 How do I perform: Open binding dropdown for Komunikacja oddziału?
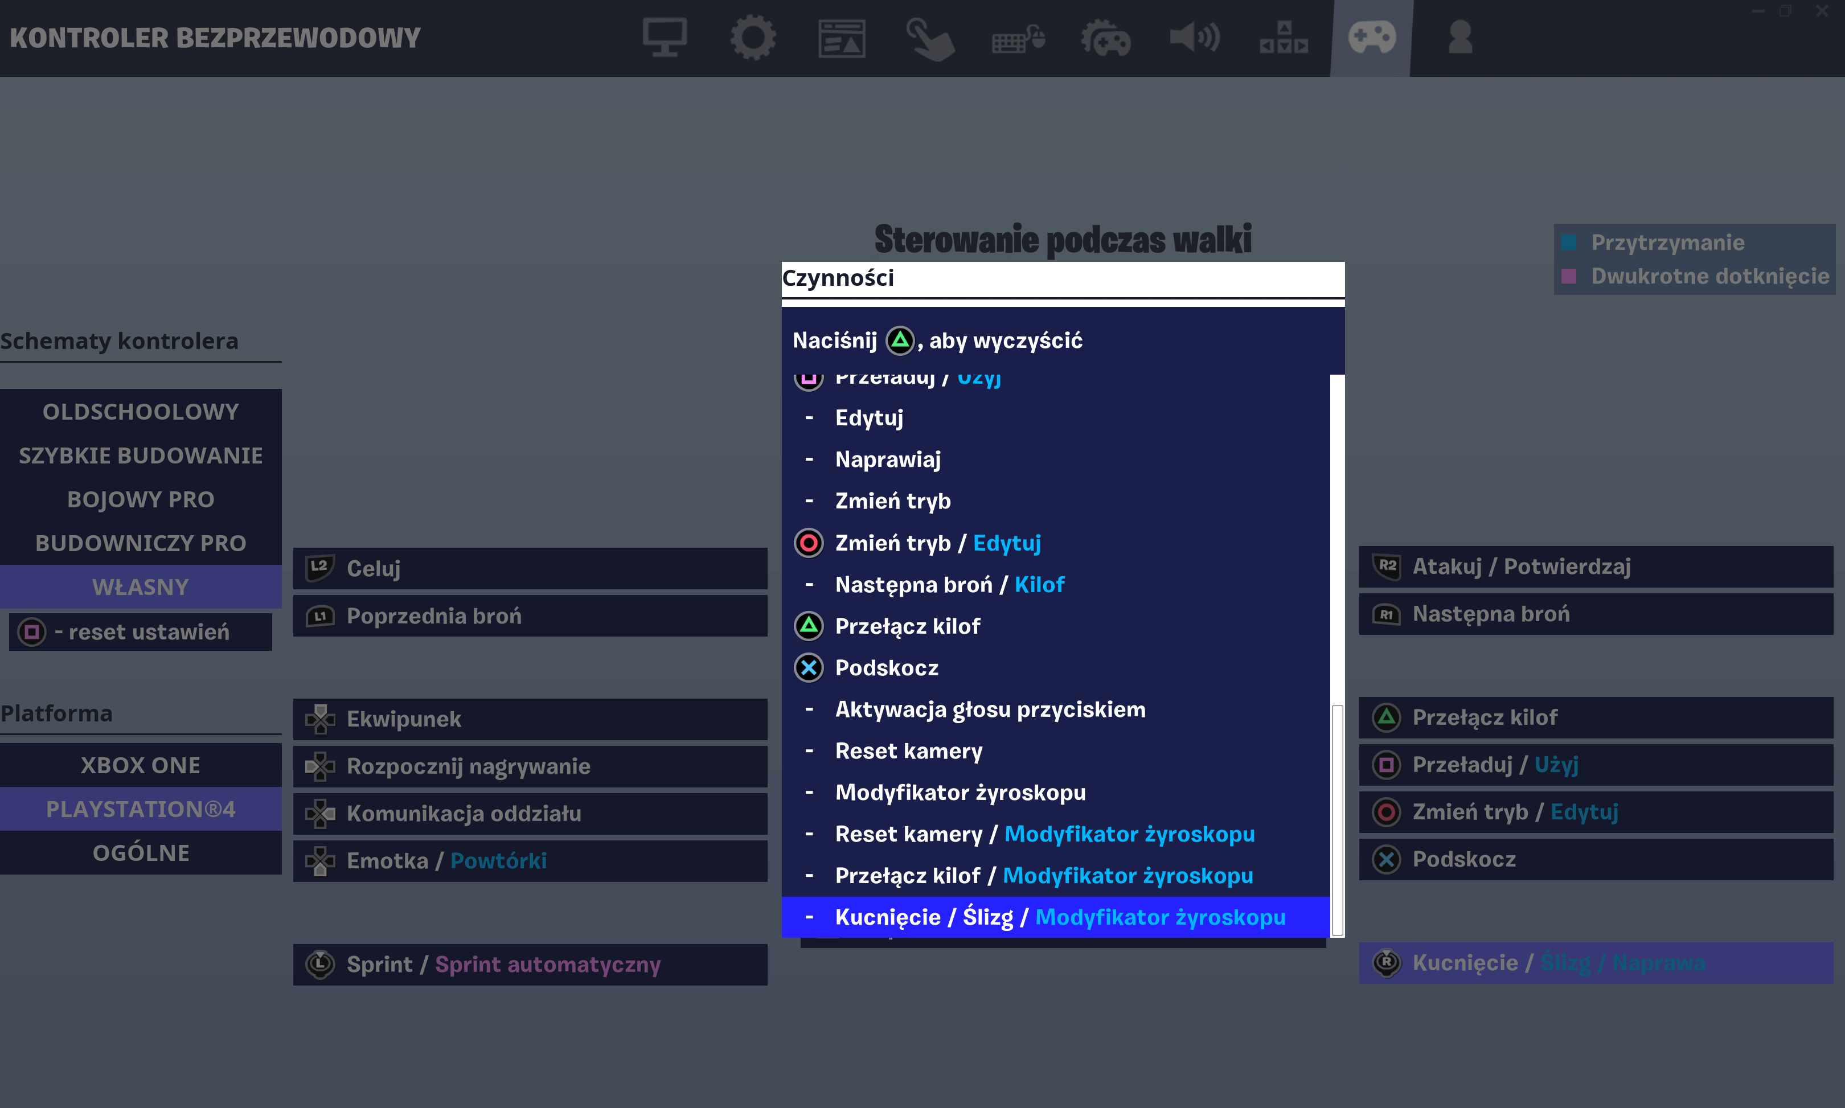[x=530, y=814]
